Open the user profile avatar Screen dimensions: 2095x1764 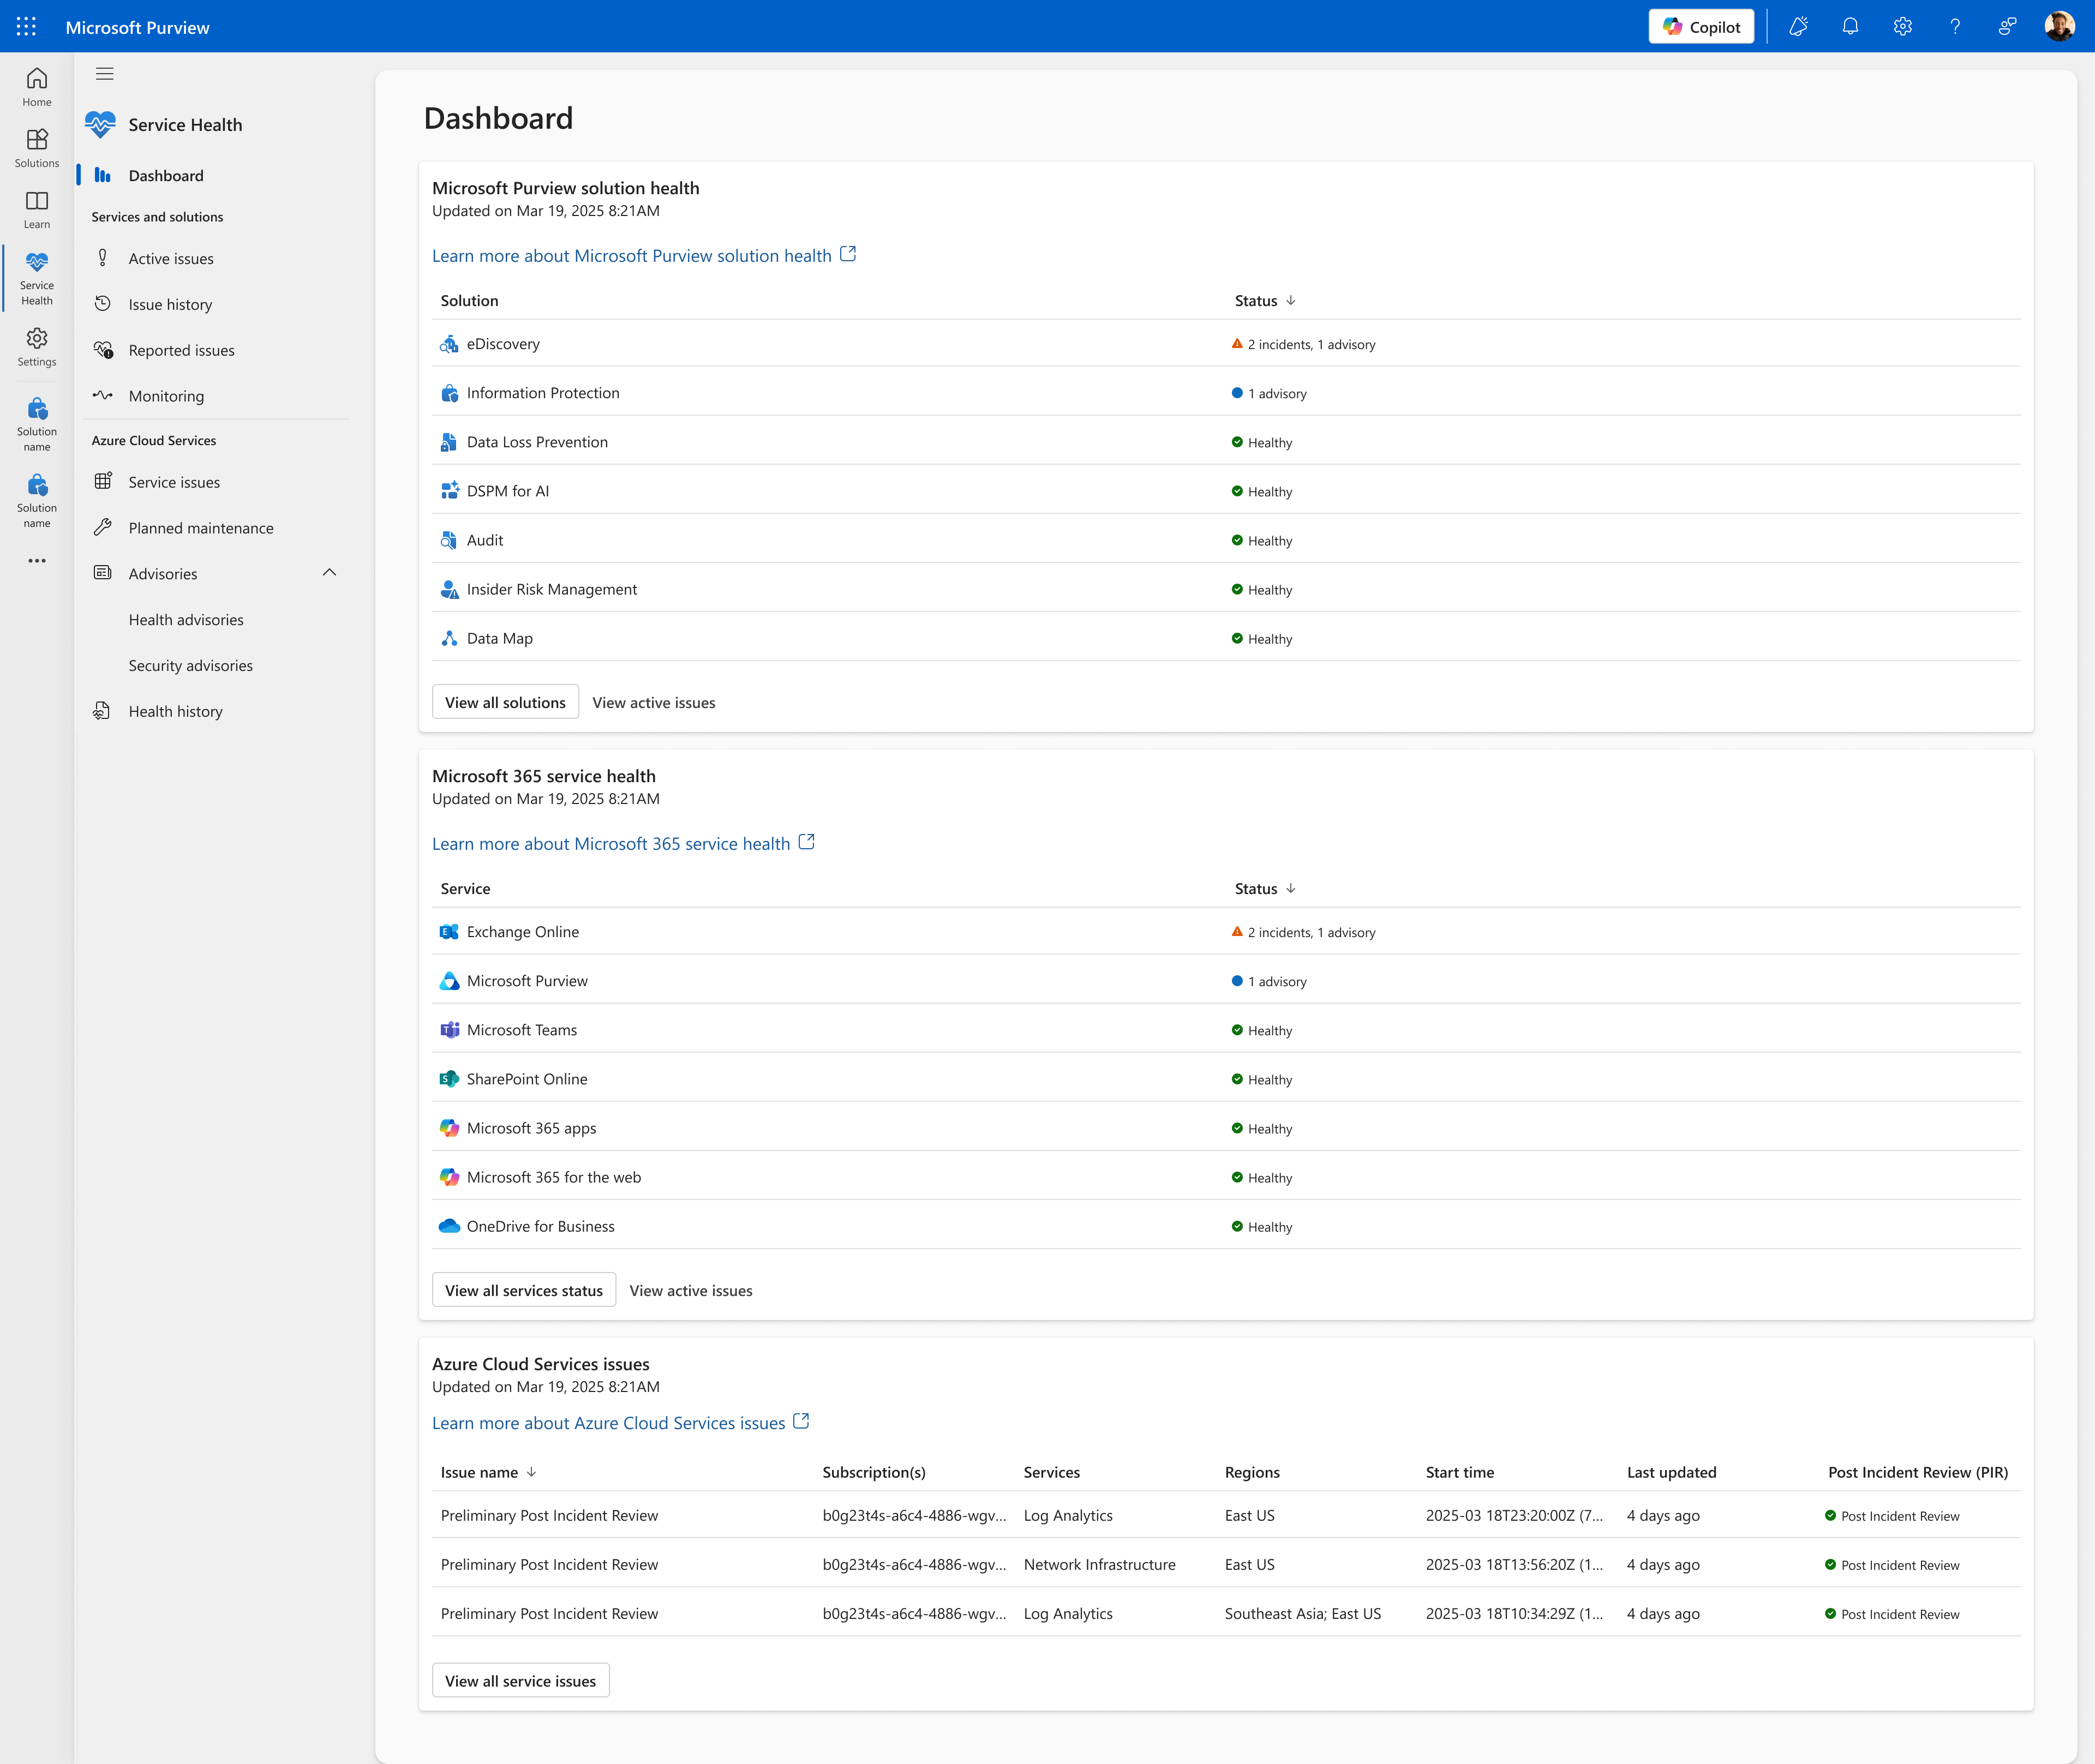pyautogui.click(x=2059, y=27)
